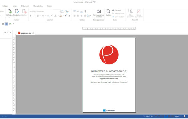Open the Dokument ribbon tab

(x=25, y=6)
